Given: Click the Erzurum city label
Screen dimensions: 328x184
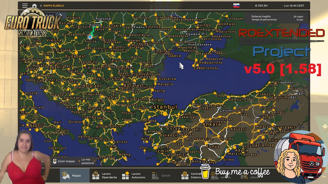Looking at the screenshot, I should pyautogui.click(x=280, y=97).
